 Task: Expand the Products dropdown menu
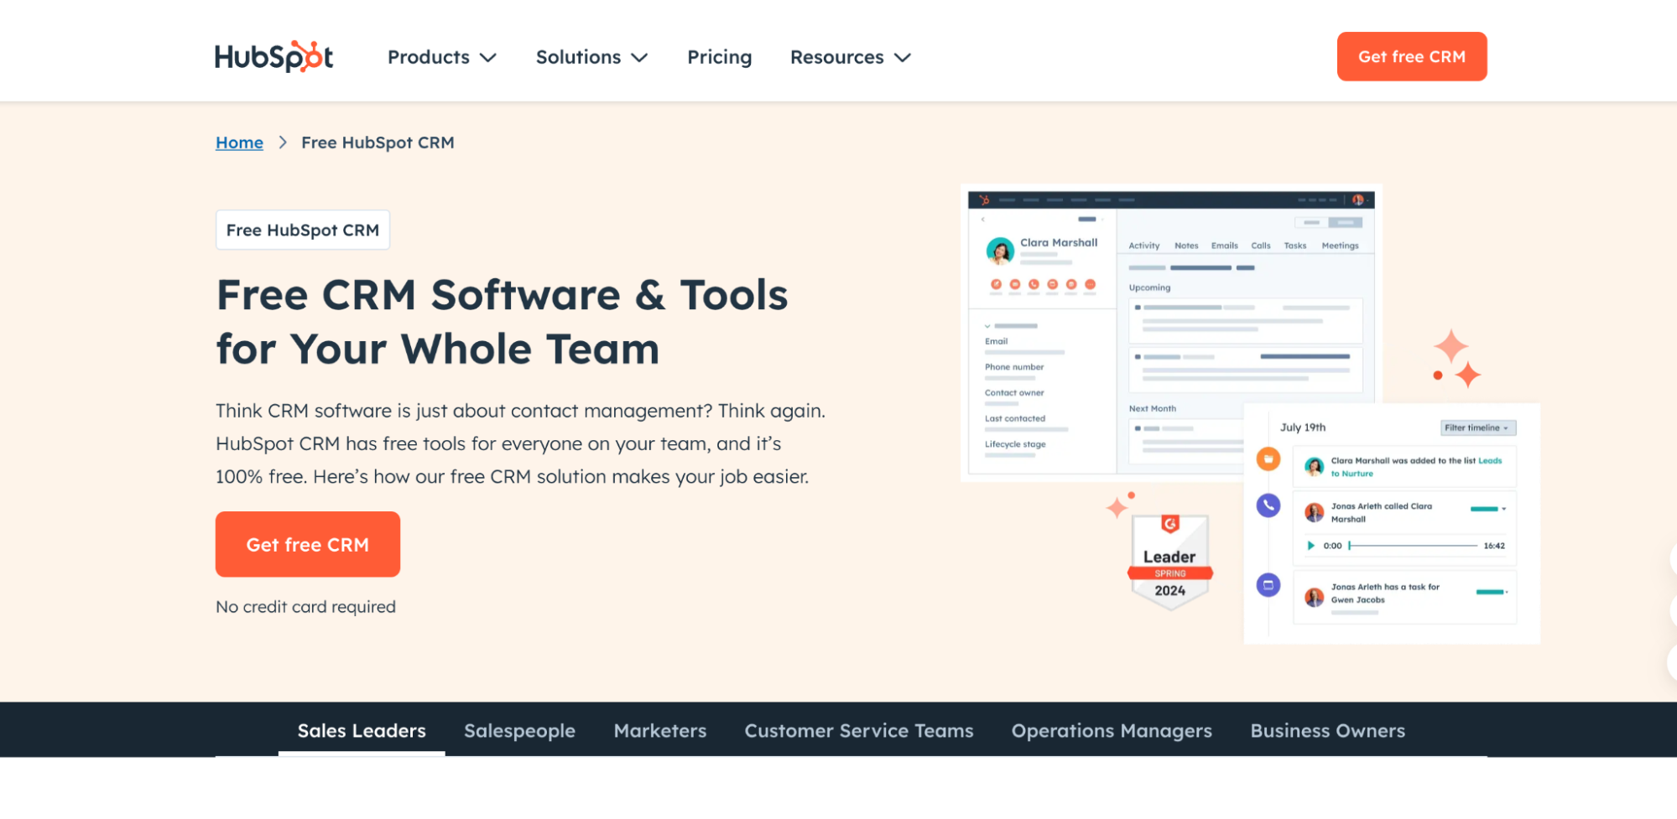[441, 57]
